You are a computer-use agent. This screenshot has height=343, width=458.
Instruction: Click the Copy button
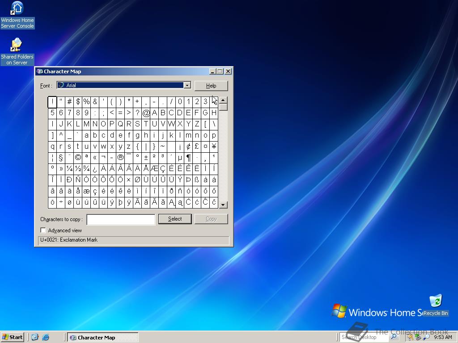click(x=211, y=219)
